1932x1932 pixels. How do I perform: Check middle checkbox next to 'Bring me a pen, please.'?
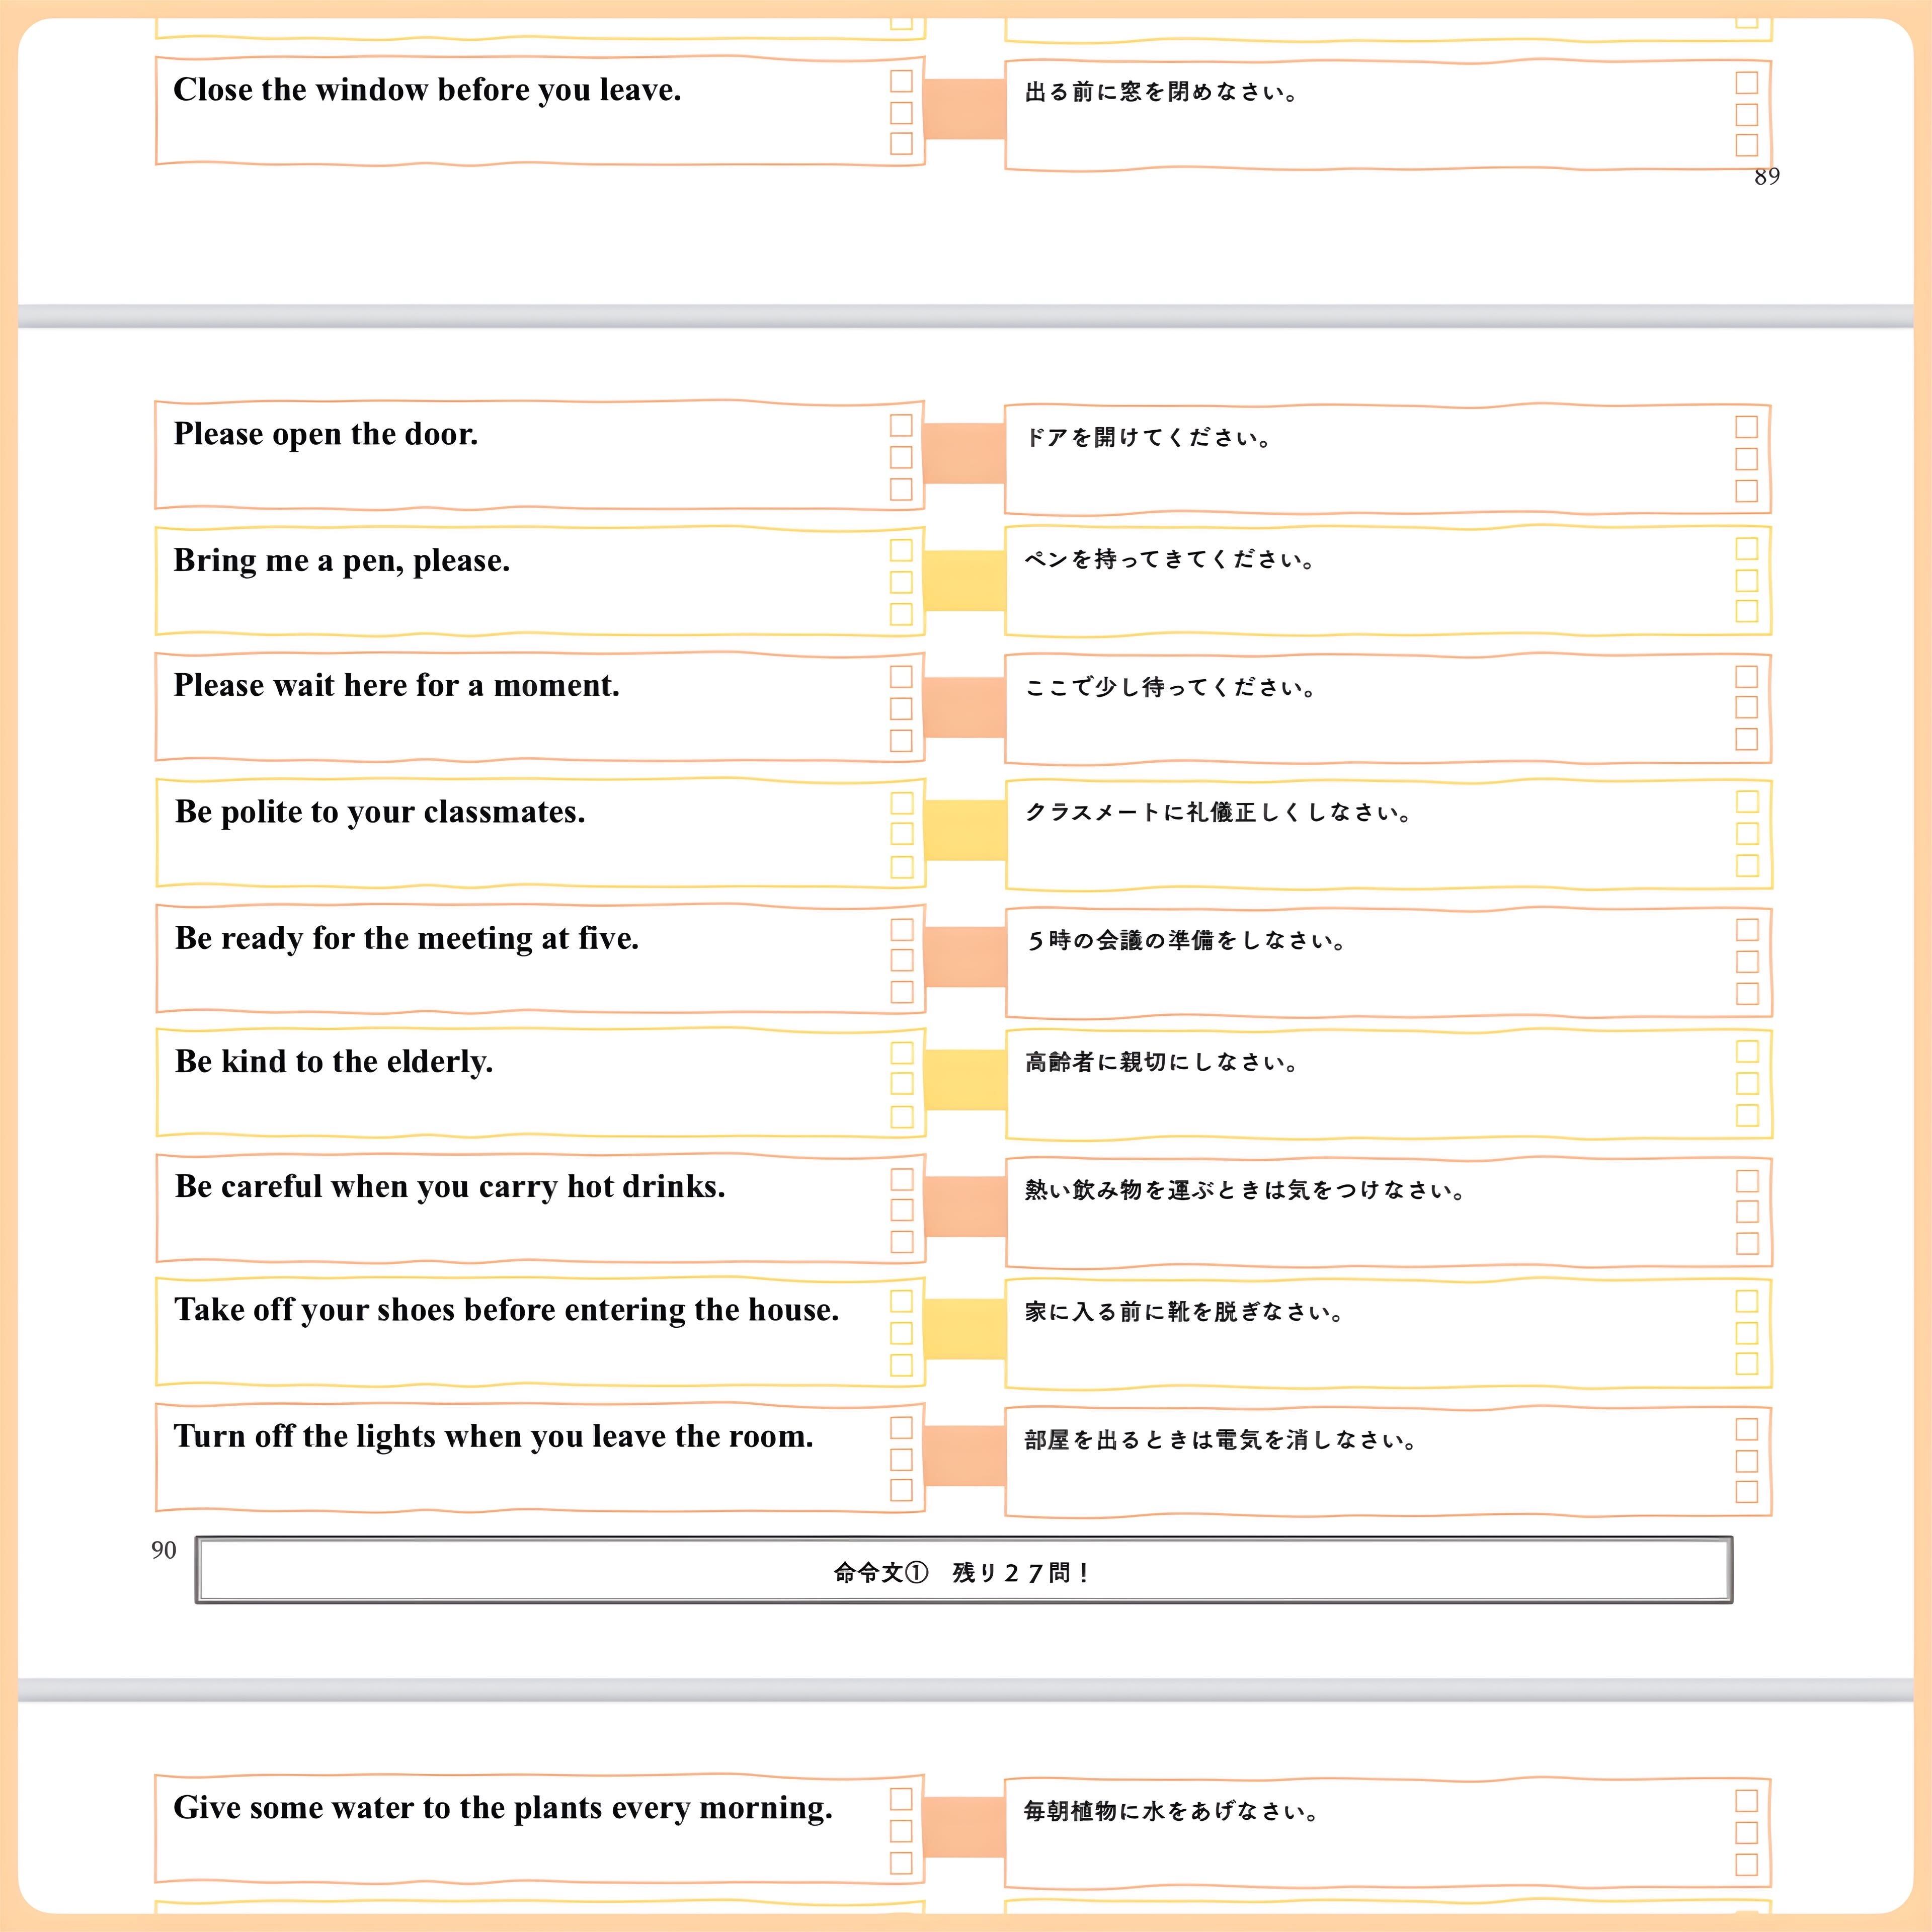point(901,582)
